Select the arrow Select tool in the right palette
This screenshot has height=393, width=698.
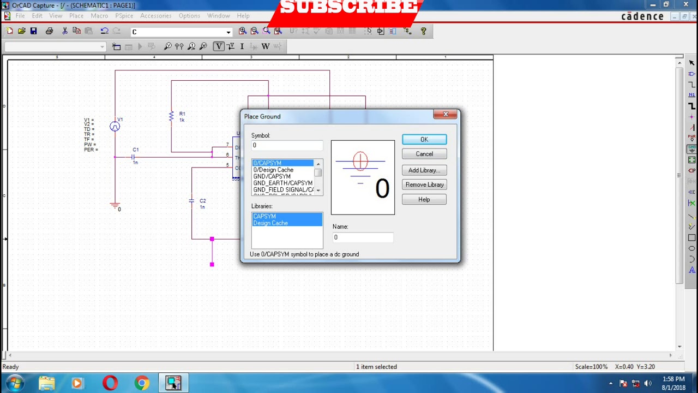[691, 63]
